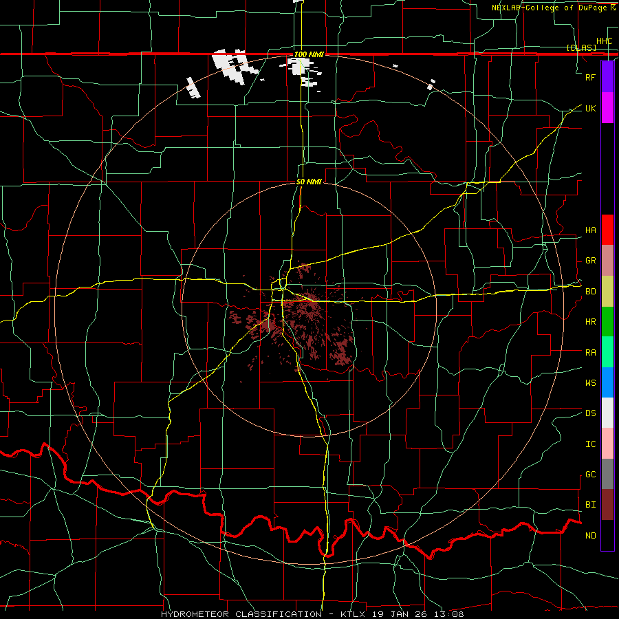Screen dimensions: 619x619
Task: Click the 'WS' legend label
Action: click(x=591, y=383)
